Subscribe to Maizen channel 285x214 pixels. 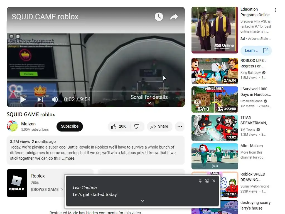click(70, 126)
